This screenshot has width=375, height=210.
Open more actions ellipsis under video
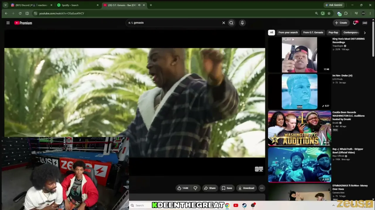click(262, 188)
